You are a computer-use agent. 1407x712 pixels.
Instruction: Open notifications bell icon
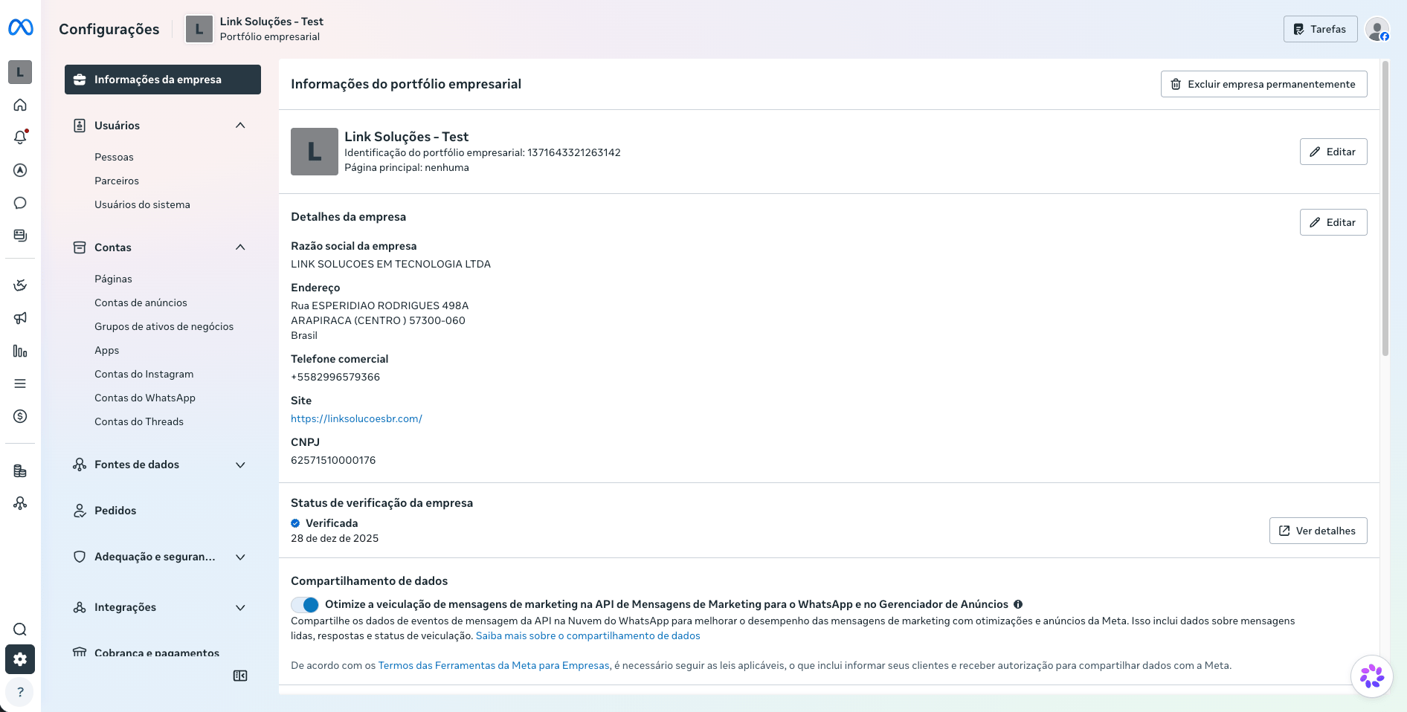[20, 137]
